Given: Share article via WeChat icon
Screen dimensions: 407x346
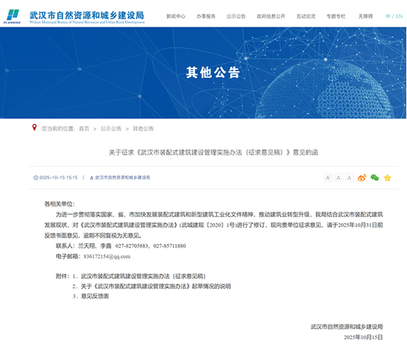Looking at the screenshot, I should click(374, 177).
